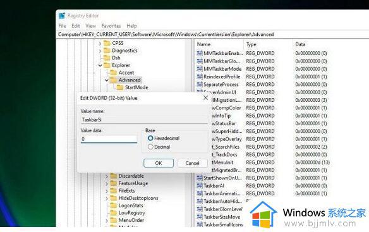Select the ReindexedProfile DWORD value icon
The width and height of the screenshot is (369, 232).
(200, 76)
